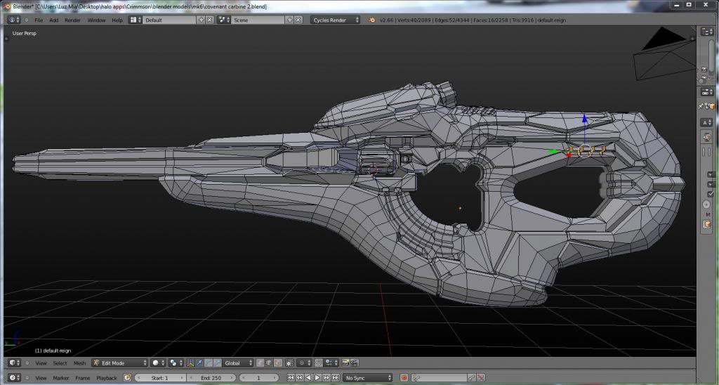Viewport: 719px width, 385px height.
Task: Jump to next keyframe
Action: pyautogui.click(x=326, y=378)
